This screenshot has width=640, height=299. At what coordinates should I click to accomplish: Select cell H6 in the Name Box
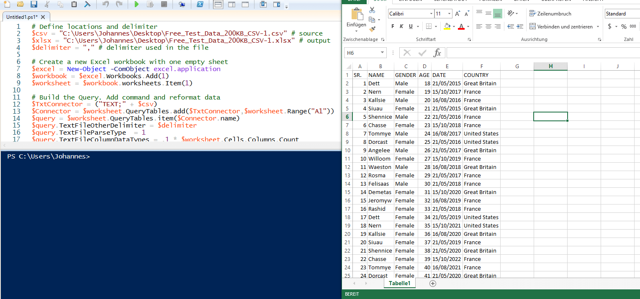(362, 53)
